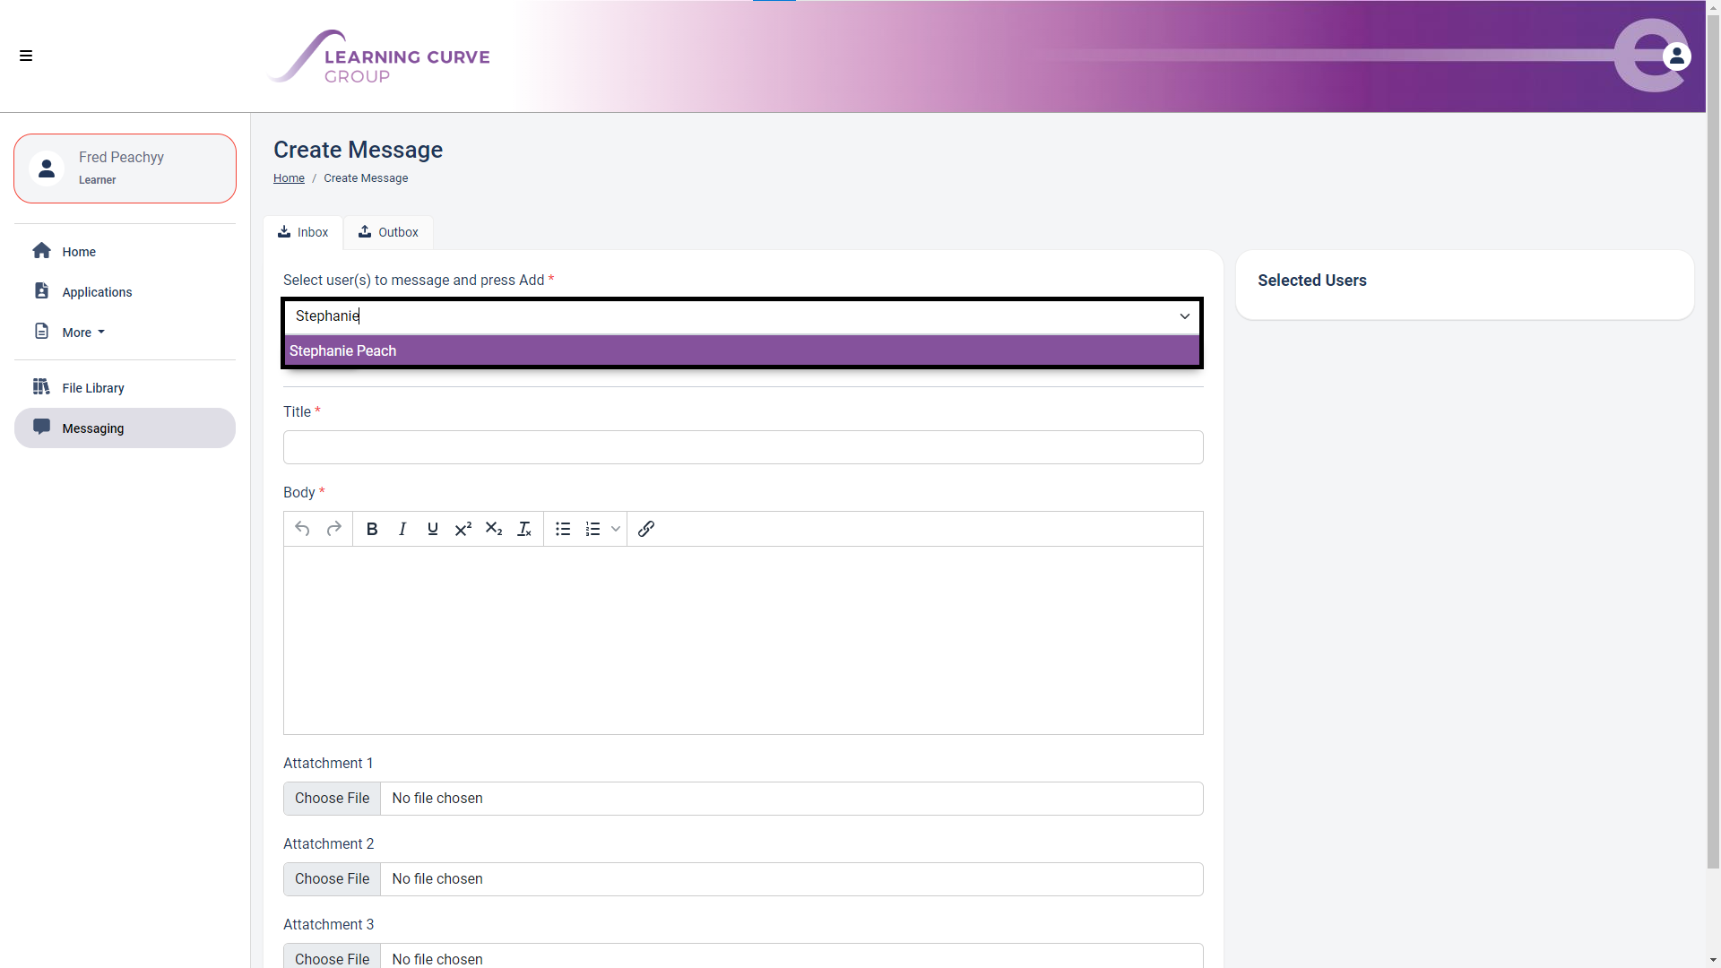Click the File Library books icon
The height and width of the screenshot is (968, 1721).
click(41, 386)
